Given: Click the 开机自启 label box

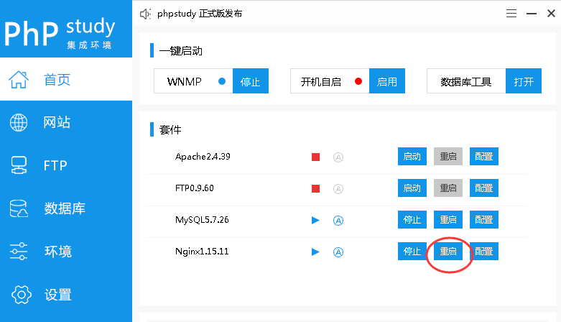Looking at the screenshot, I should pyautogui.click(x=330, y=81).
